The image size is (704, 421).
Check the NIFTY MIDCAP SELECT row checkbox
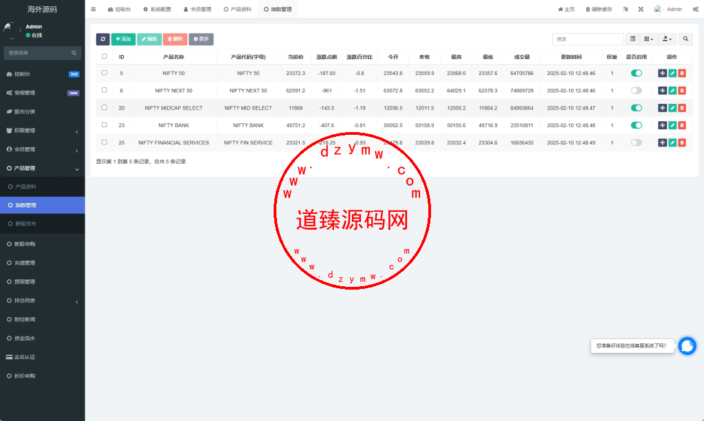click(x=104, y=107)
